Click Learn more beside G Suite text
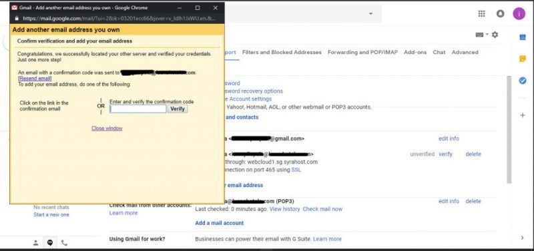Viewport: 534px width, 251px height. click(x=327, y=239)
